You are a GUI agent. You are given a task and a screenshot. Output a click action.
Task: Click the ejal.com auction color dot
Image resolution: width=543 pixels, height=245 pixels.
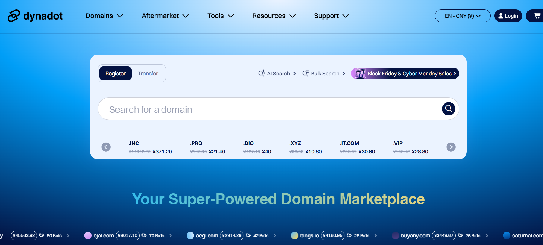(88, 236)
